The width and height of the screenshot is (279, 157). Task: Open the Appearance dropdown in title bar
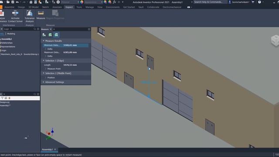click(x=93, y=2)
